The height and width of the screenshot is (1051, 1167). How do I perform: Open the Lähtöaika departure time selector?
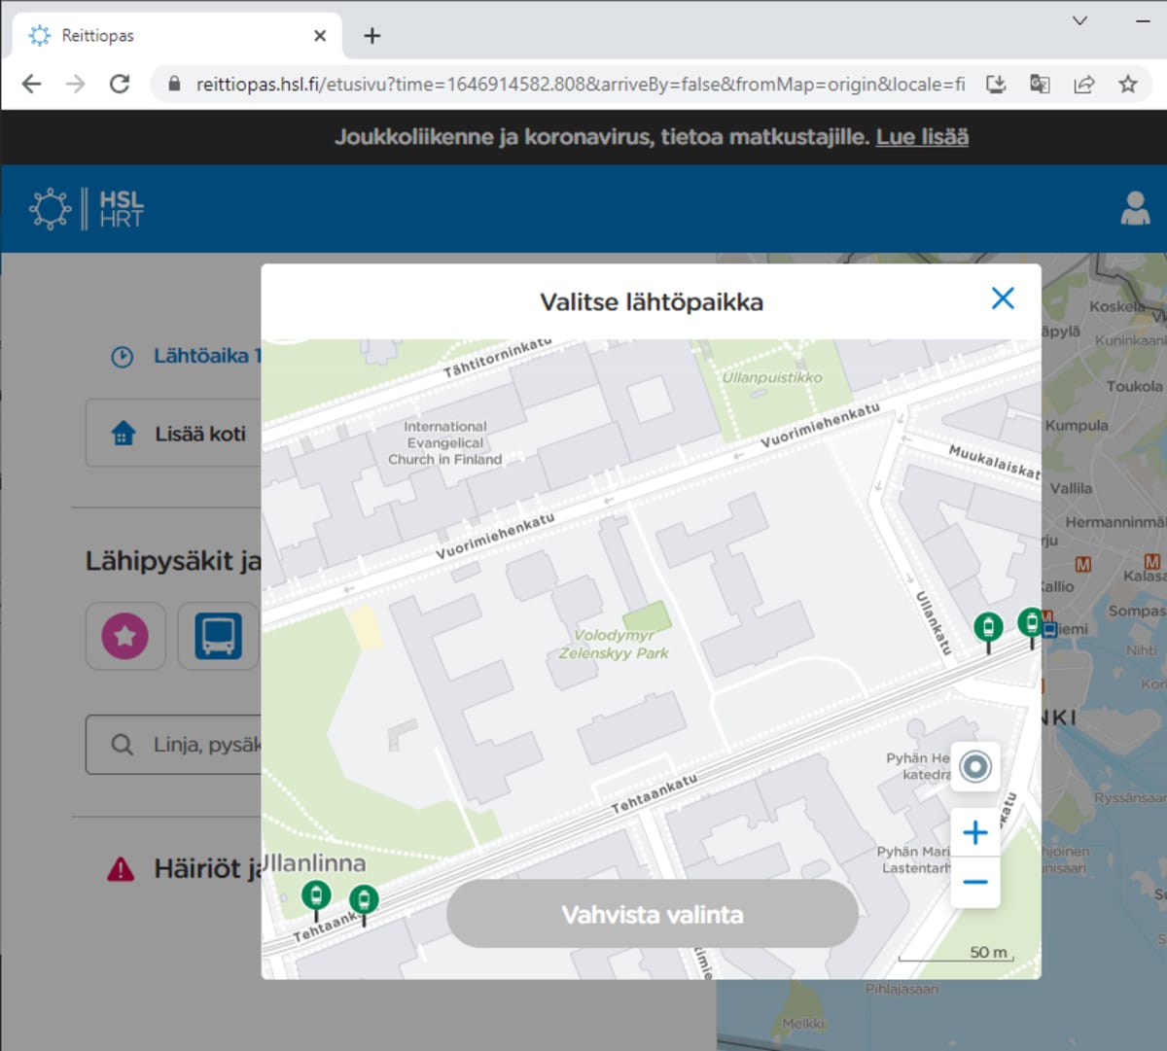(x=185, y=357)
